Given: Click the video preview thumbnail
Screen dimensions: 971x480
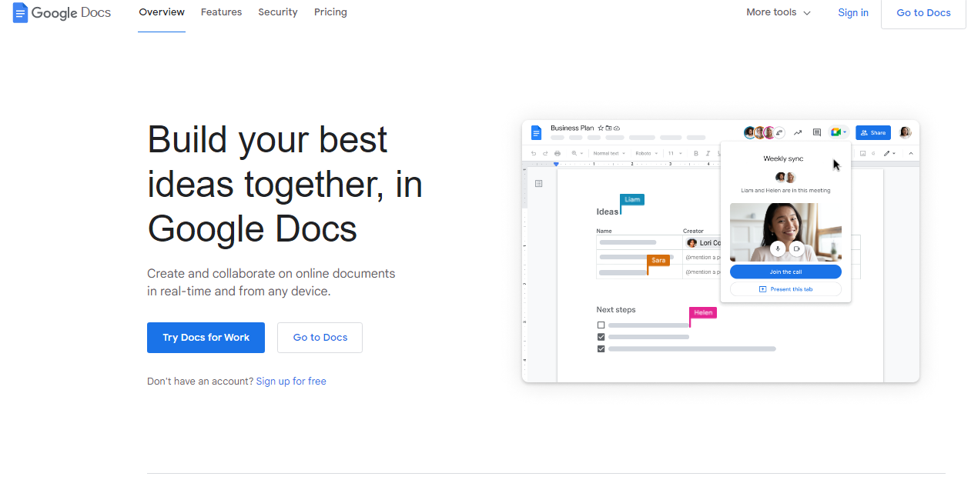Looking at the screenshot, I should click(x=785, y=232).
